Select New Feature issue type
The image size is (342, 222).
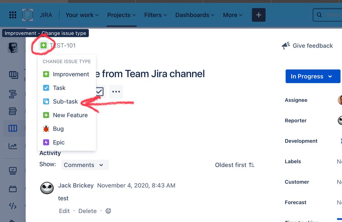click(66, 115)
